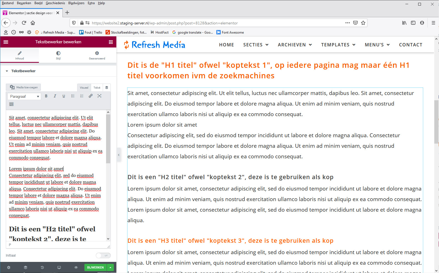Collapse the Tekstbewerker section

tap(7, 71)
